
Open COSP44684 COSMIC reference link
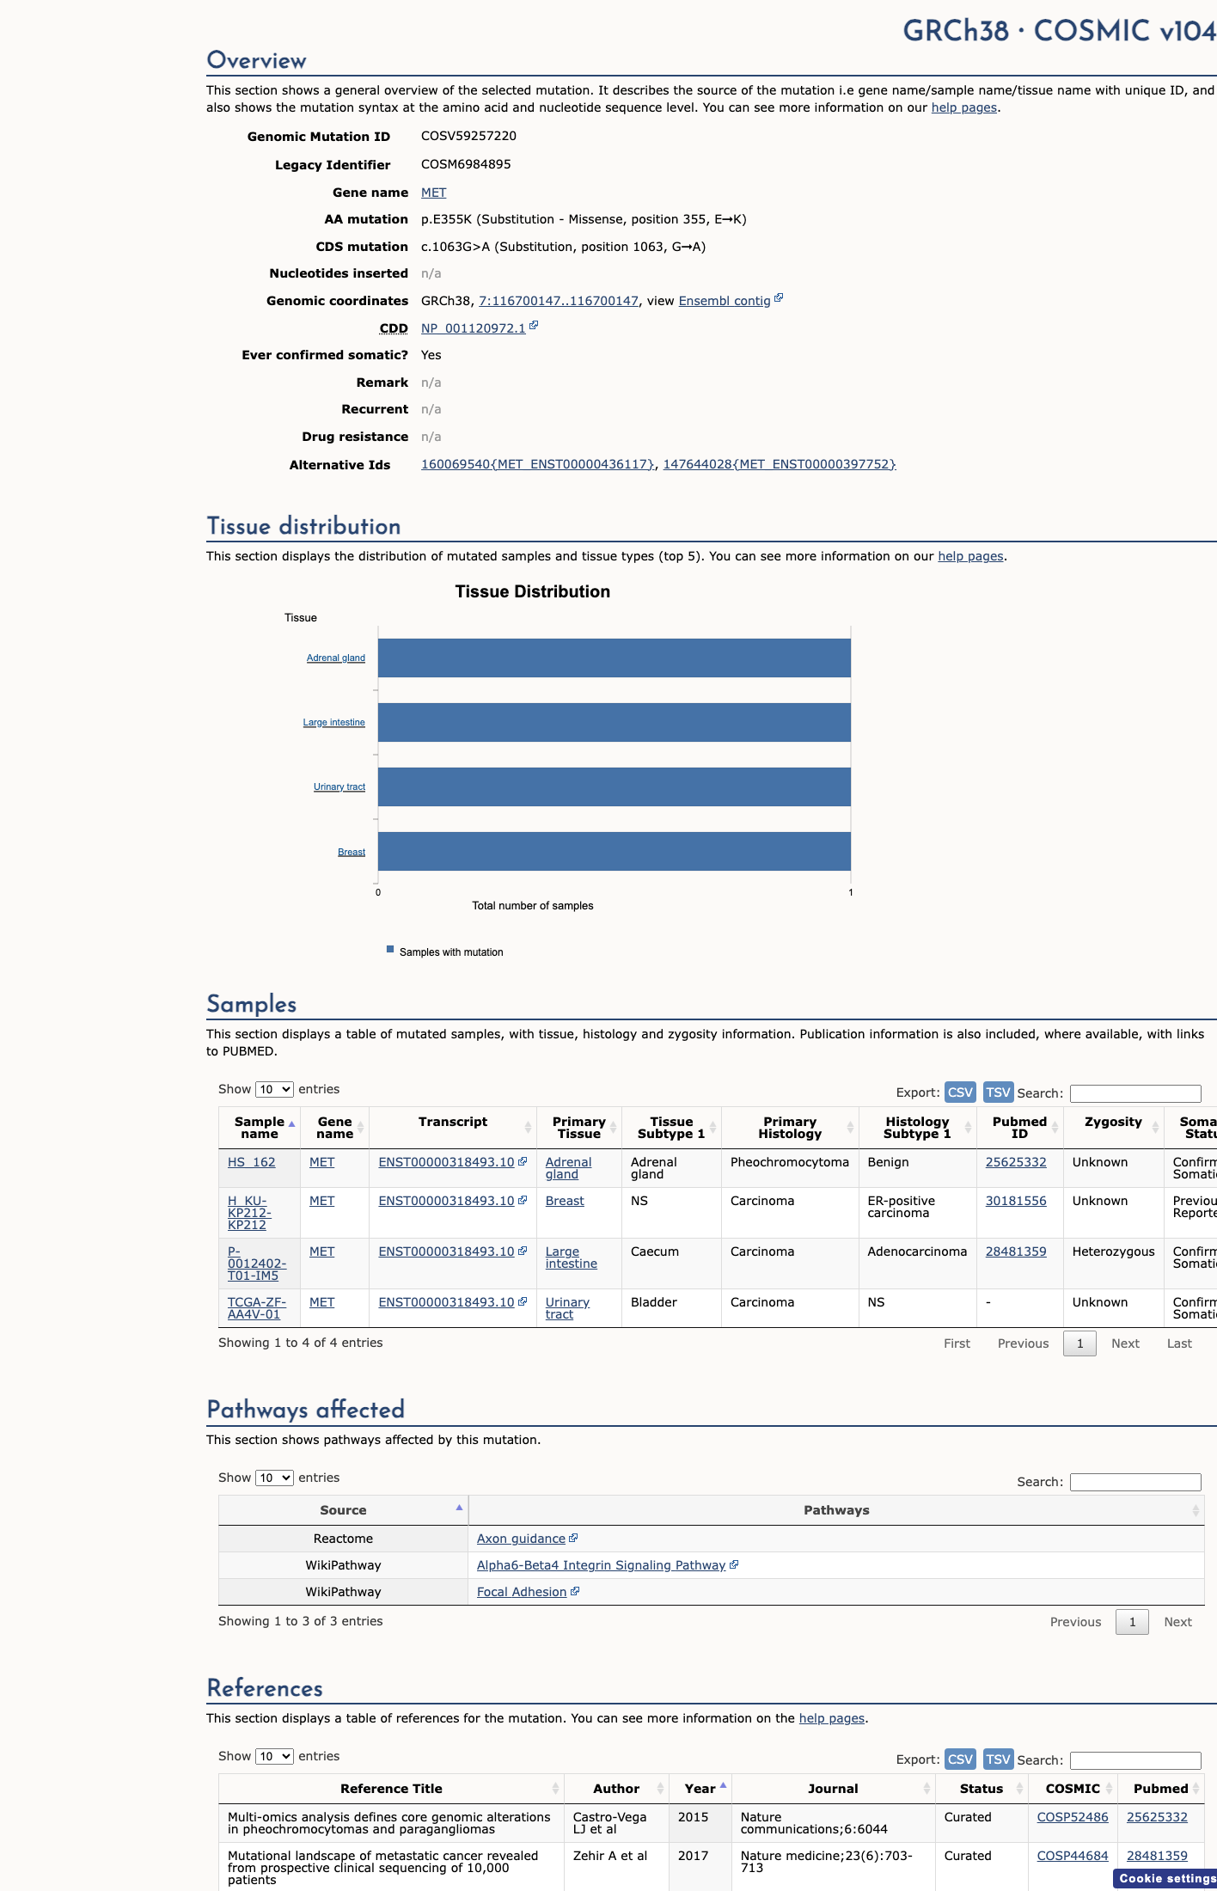coord(1073,1856)
